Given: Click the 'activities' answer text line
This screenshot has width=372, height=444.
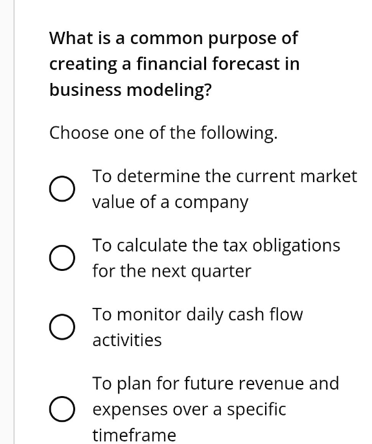Looking at the screenshot, I should [127, 340].
